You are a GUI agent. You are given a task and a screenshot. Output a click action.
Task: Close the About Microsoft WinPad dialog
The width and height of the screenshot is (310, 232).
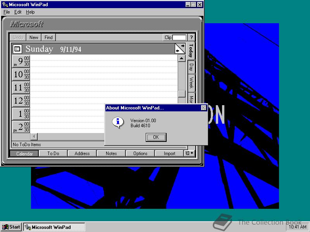coord(203,108)
